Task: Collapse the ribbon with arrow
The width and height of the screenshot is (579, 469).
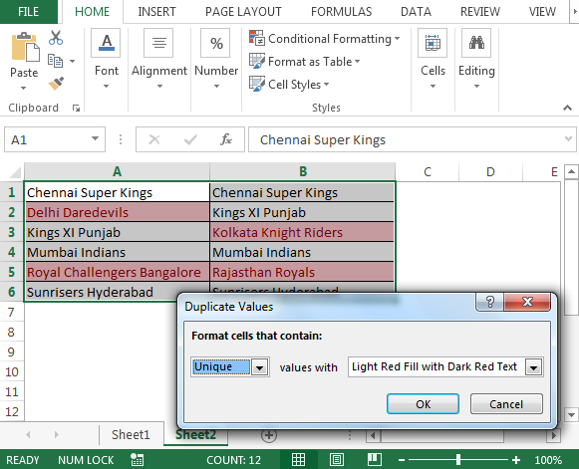Action: click(x=567, y=108)
